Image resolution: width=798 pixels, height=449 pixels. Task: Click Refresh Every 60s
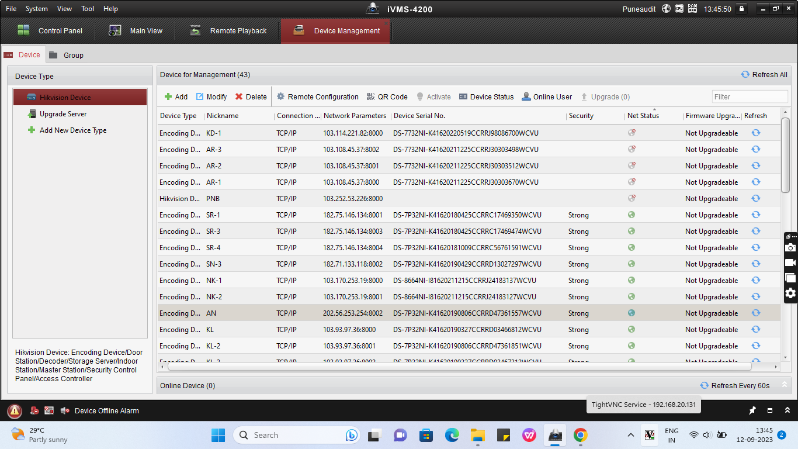pyautogui.click(x=735, y=386)
